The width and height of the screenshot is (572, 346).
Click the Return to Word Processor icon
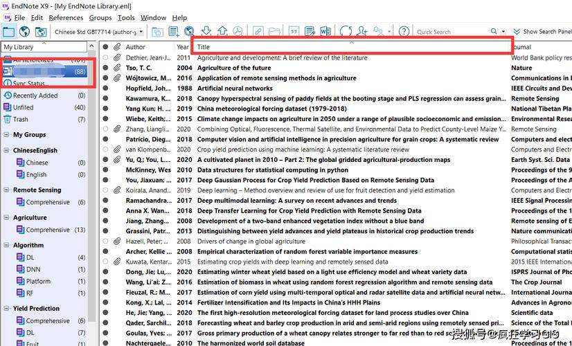tap(326, 32)
